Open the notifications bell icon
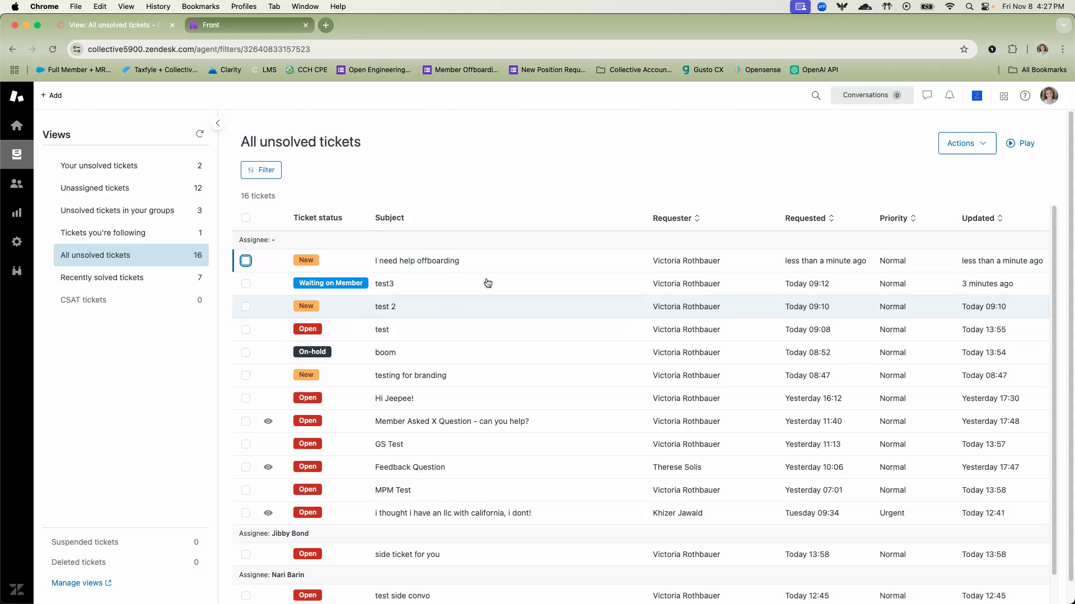 point(950,96)
